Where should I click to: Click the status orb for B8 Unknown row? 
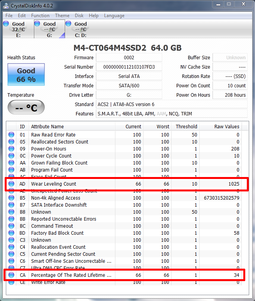coord(11,212)
